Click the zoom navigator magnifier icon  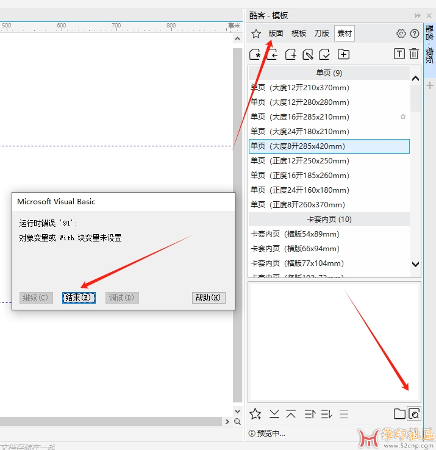pyautogui.click(x=237, y=421)
